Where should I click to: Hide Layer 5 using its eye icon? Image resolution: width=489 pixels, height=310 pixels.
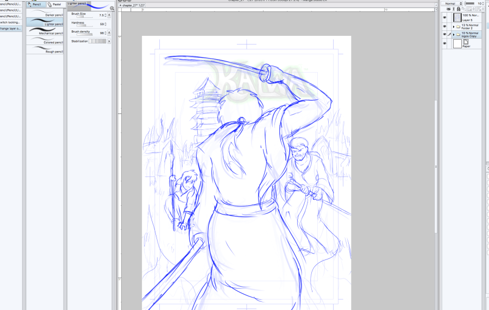(444, 17)
